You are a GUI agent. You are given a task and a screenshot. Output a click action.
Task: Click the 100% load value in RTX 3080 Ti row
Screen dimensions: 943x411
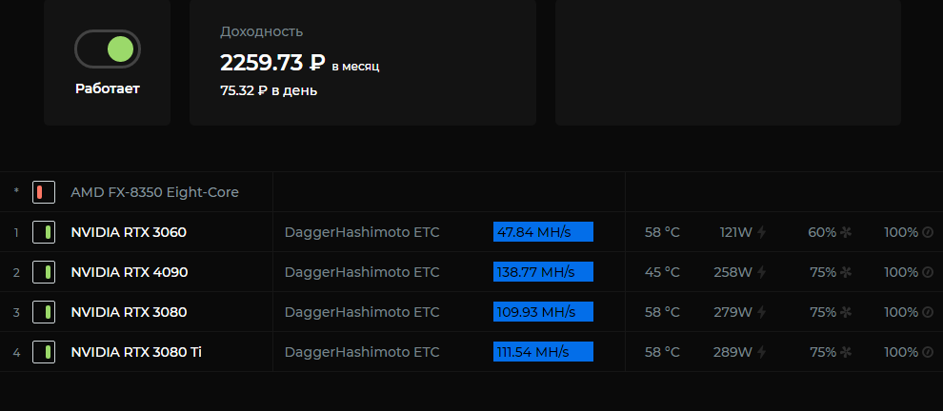(x=901, y=352)
